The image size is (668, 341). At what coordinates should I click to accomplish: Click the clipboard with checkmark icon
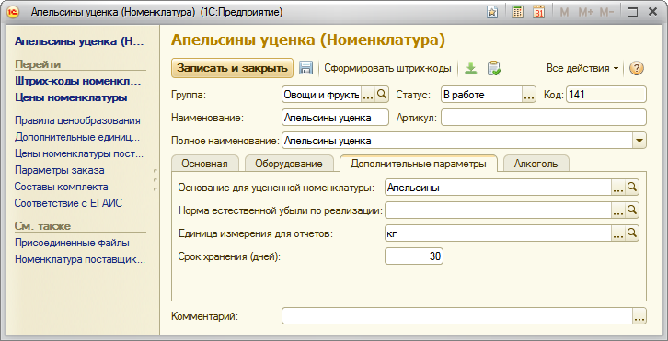click(494, 68)
